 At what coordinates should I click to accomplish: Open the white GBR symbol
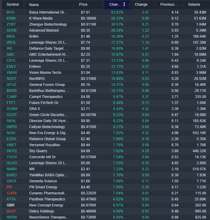point(11,206)
